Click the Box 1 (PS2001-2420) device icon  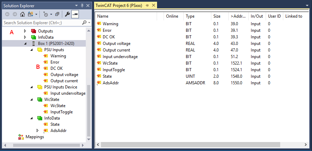click(x=34, y=44)
